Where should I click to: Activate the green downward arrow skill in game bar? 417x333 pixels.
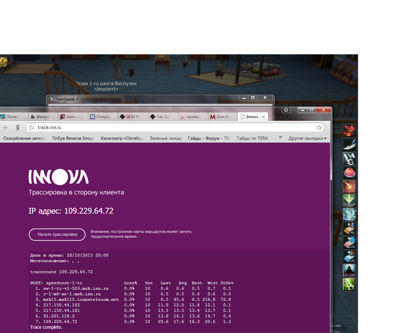coord(349,201)
